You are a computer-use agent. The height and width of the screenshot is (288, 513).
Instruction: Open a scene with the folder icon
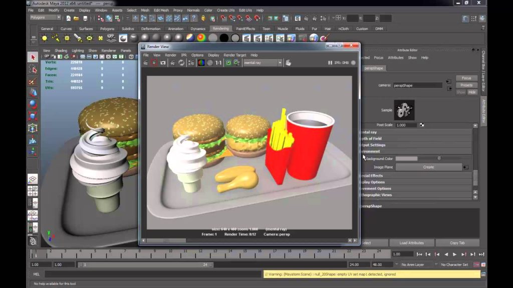coord(76,18)
